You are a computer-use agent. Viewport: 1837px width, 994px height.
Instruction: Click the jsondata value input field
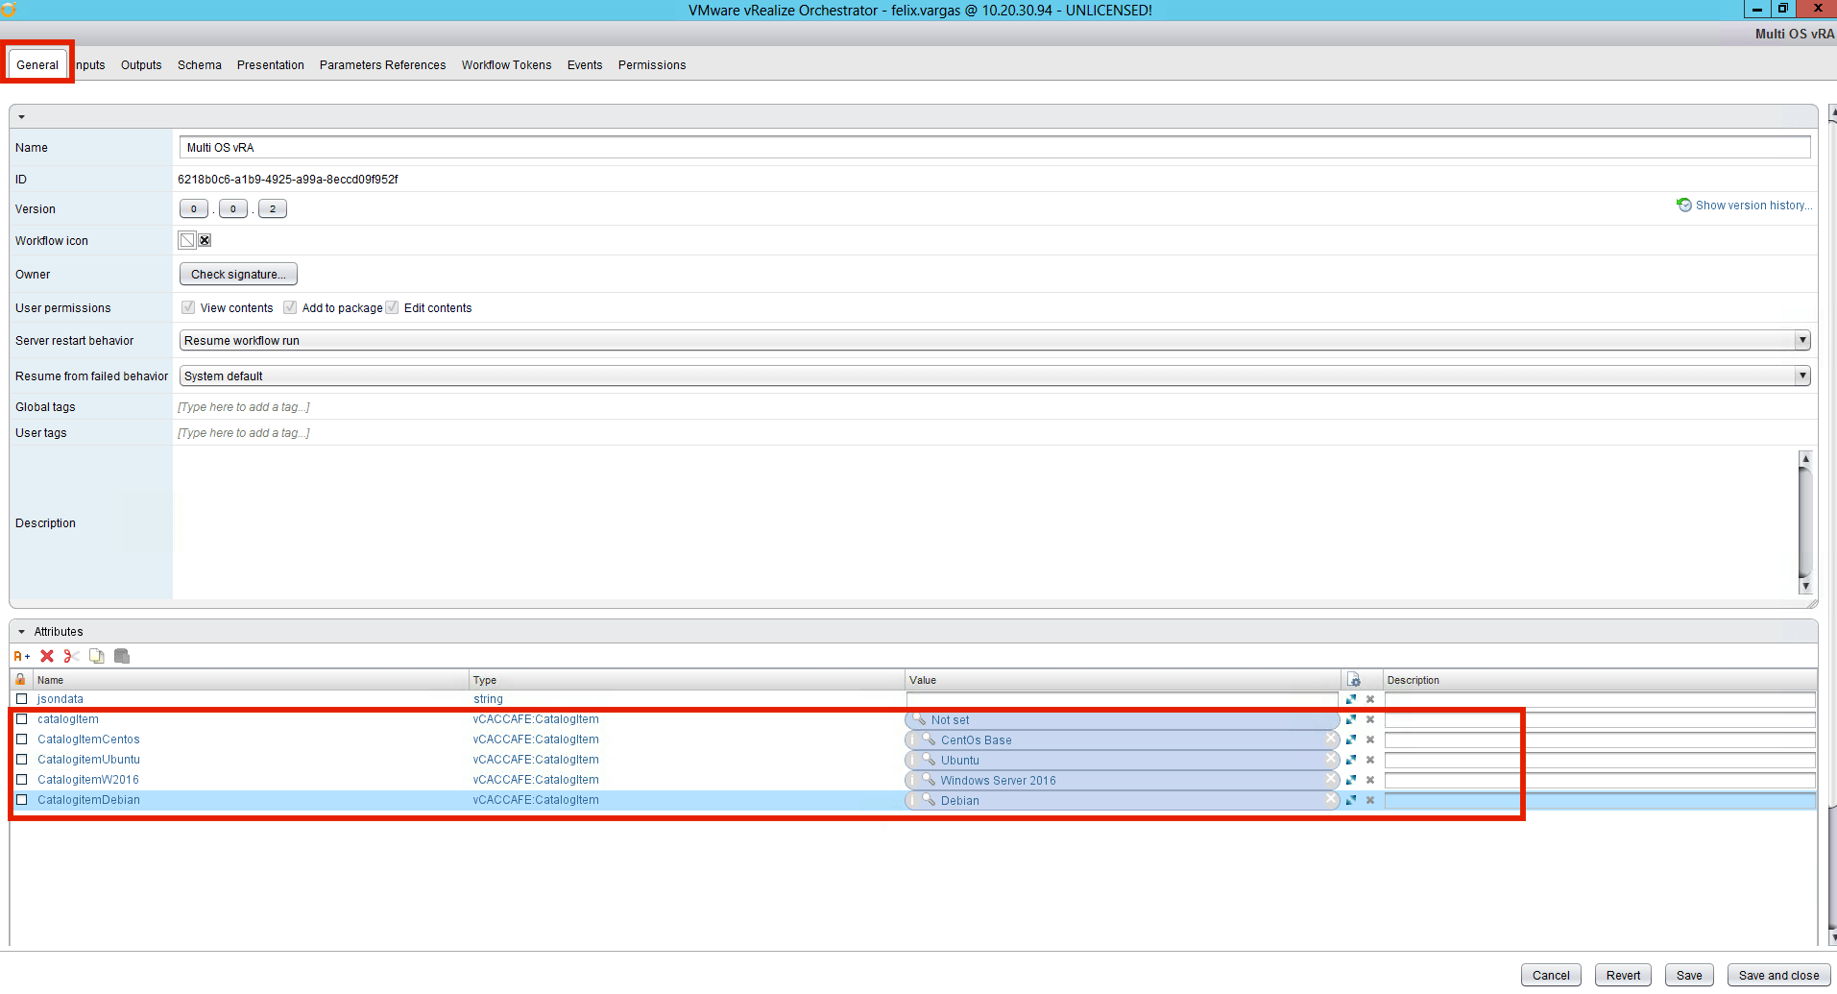(x=1122, y=699)
